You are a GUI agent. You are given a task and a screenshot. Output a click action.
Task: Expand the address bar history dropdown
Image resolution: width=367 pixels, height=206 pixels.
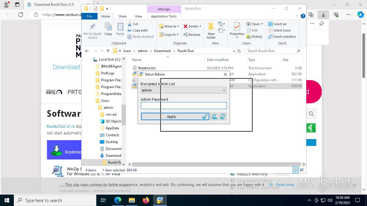[234, 51]
